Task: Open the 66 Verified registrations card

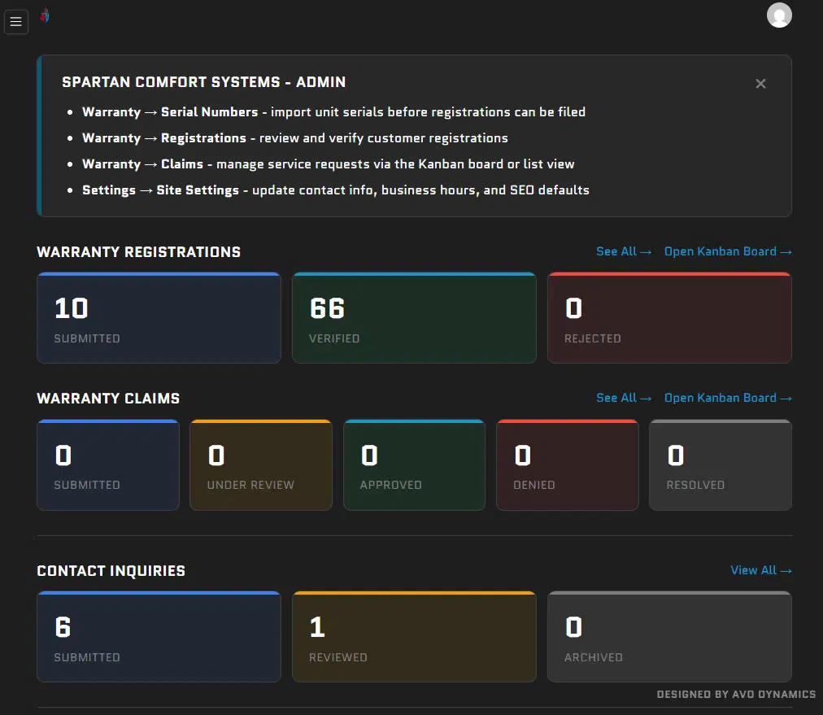Action: coord(414,317)
